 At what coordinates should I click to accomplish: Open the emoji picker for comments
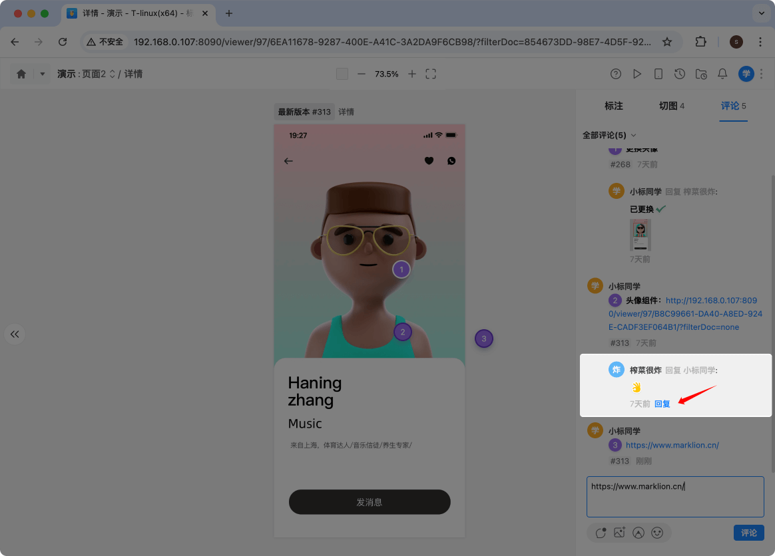[658, 533]
